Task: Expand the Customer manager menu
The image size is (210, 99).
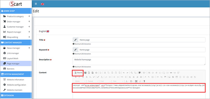Action: 16,27
